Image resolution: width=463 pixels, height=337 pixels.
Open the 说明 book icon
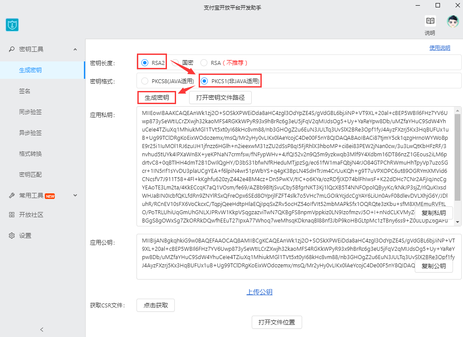430,21
